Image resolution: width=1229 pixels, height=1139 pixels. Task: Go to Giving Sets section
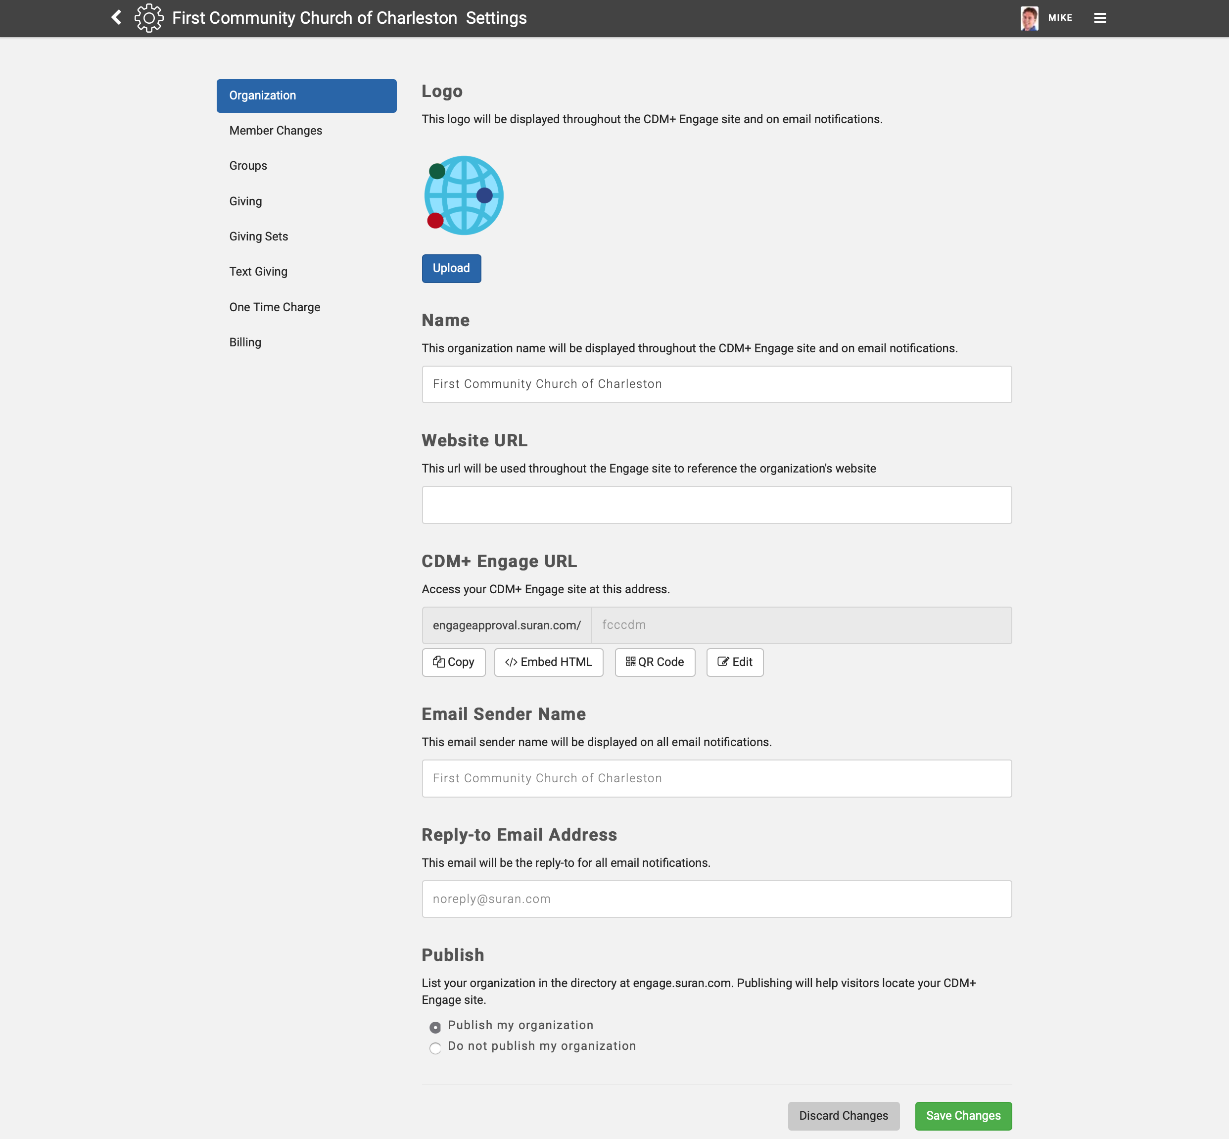pos(258,237)
